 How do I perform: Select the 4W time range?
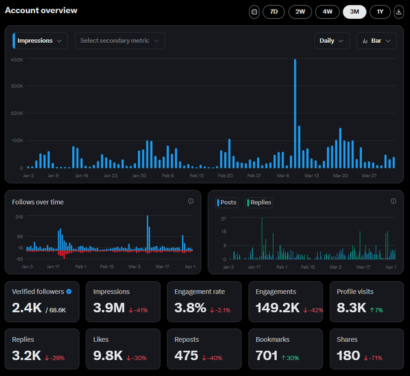click(x=327, y=11)
